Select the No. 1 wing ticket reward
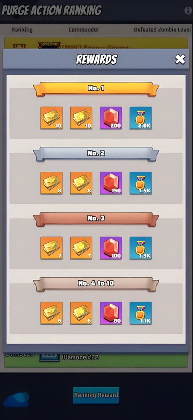The height and width of the screenshot is (420, 193). pyautogui.click(x=51, y=118)
